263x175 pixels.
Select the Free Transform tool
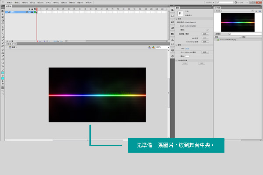[3, 17]
